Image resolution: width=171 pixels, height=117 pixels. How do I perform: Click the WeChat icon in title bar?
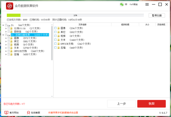pyautogui.click(x=122, y=5)
